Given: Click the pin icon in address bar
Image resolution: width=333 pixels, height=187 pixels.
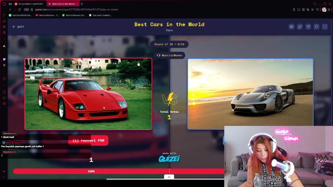Looking at the screenshot, I should 294,10.
